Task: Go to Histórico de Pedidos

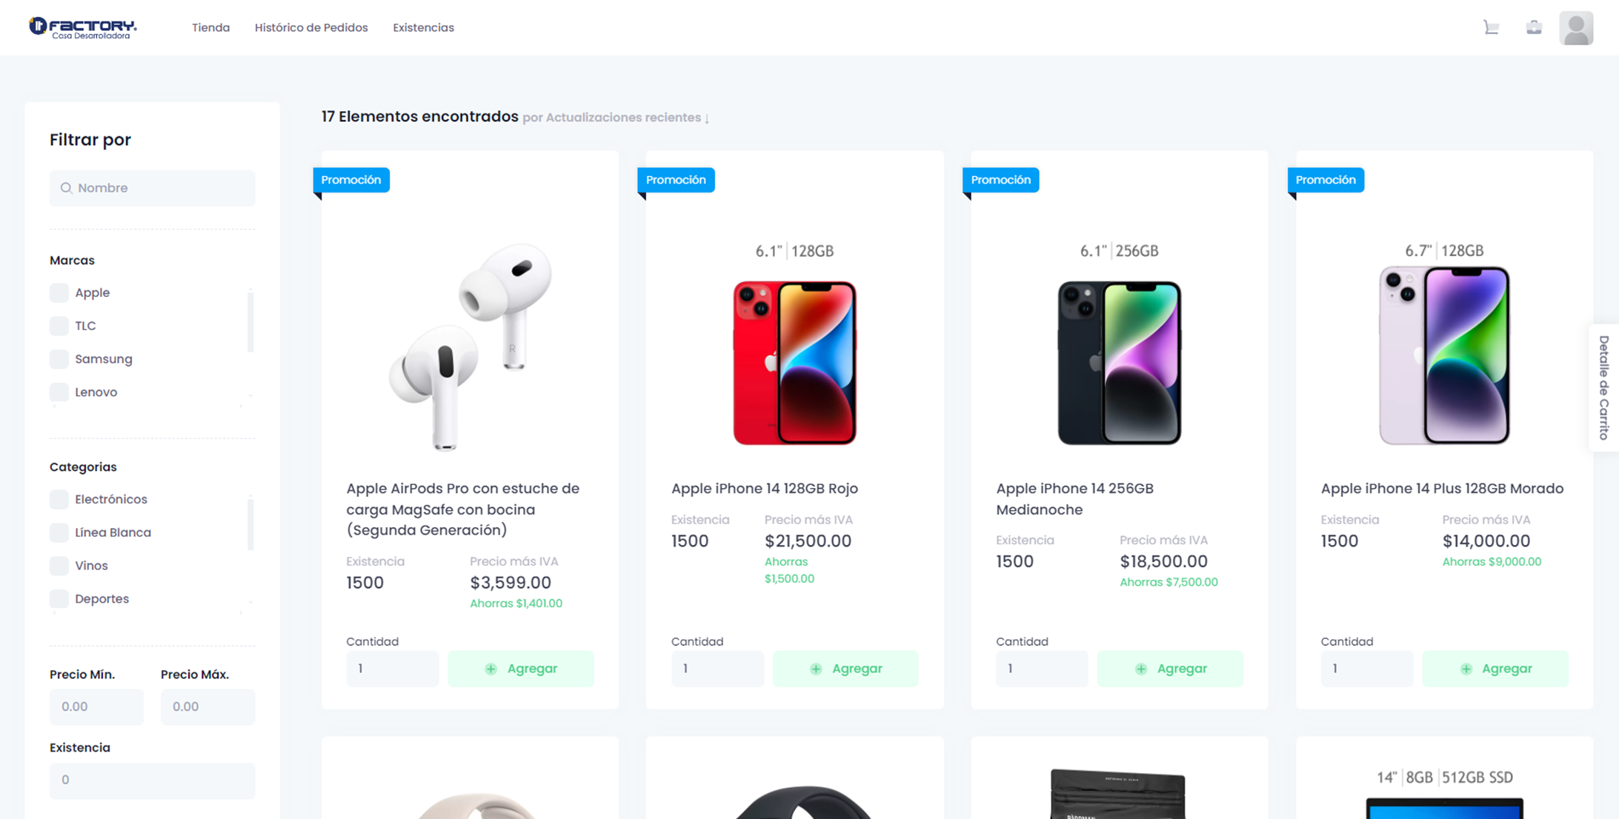Action: (311, 27)
